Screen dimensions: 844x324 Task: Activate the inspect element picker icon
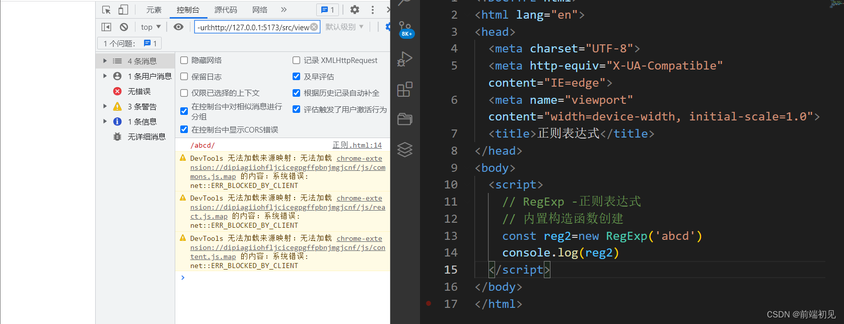[106, 10]
